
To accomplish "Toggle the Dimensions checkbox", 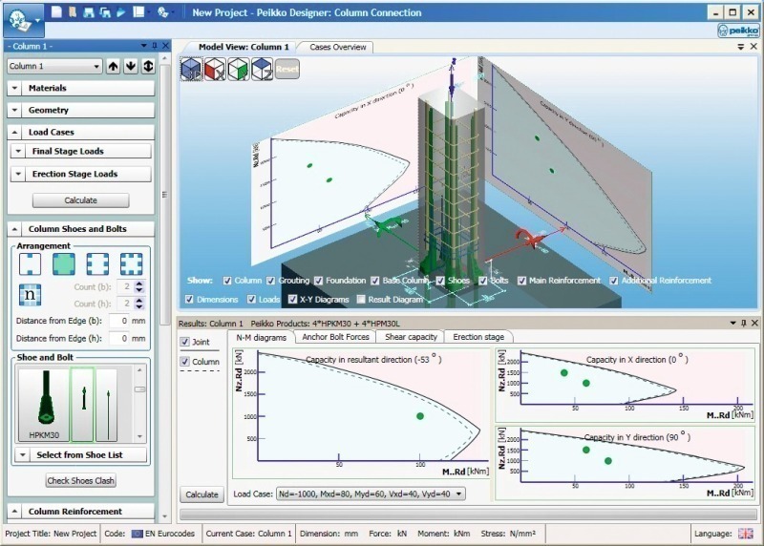I will pos(189,299).
